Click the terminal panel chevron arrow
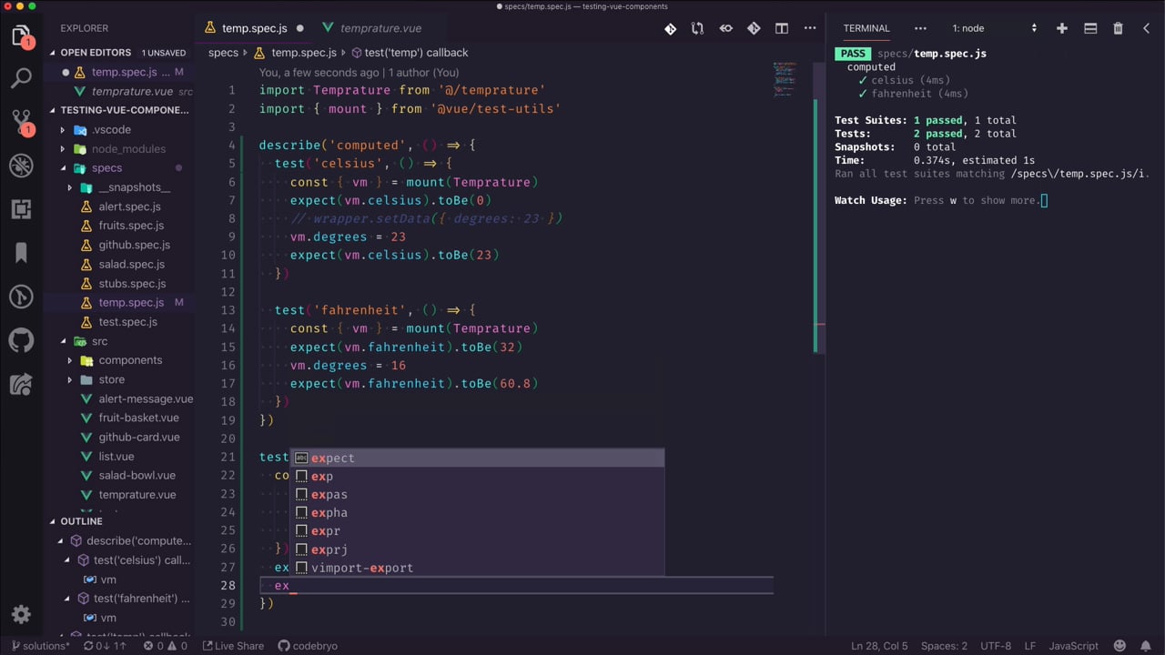Image resolution: width=1165 pixels, height=655 pixels. [x=1146, y=28]
